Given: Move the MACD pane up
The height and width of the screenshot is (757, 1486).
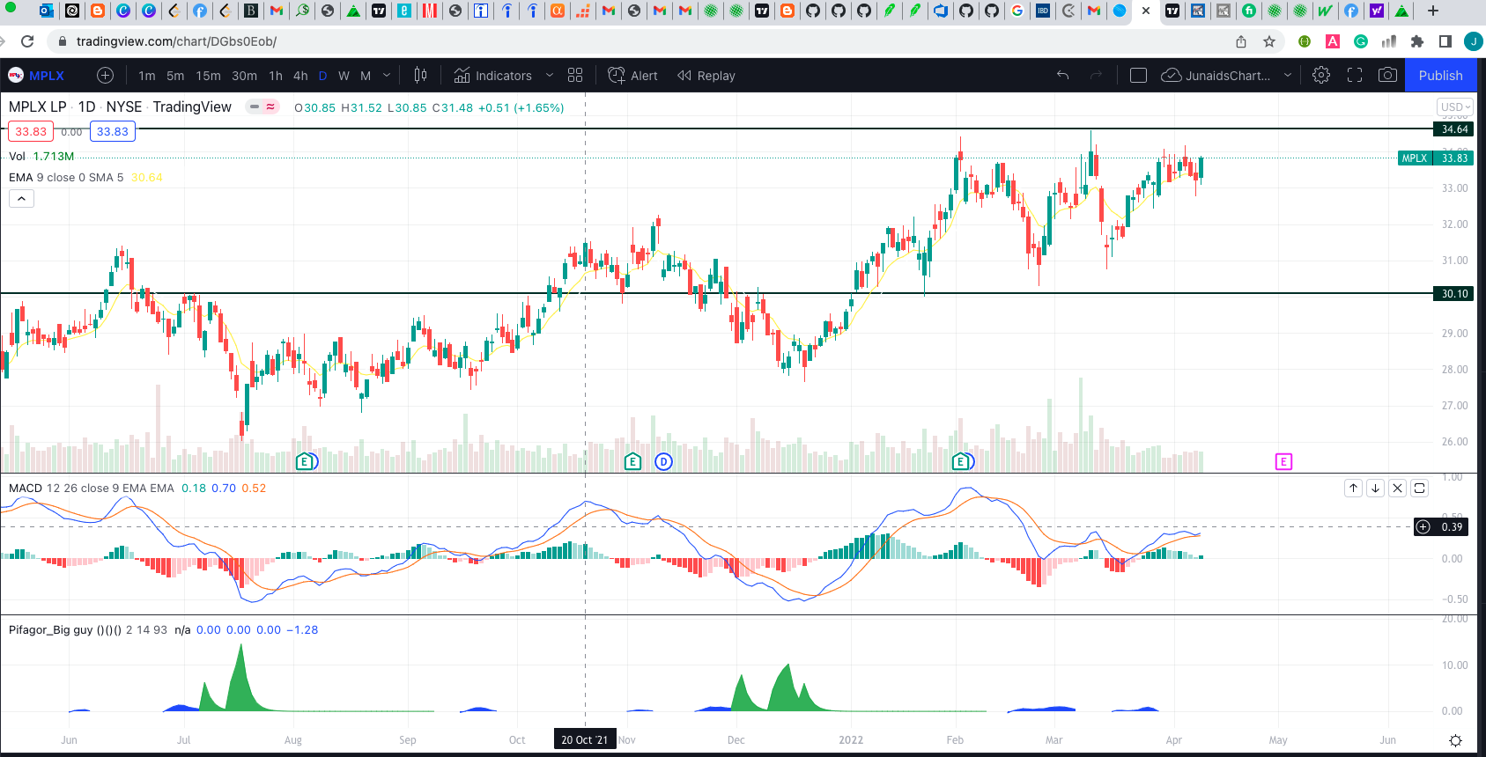Looking at the screenshot, I should coord(1353,488).
